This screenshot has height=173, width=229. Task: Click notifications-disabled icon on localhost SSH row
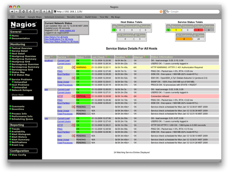tap(74, 78)
